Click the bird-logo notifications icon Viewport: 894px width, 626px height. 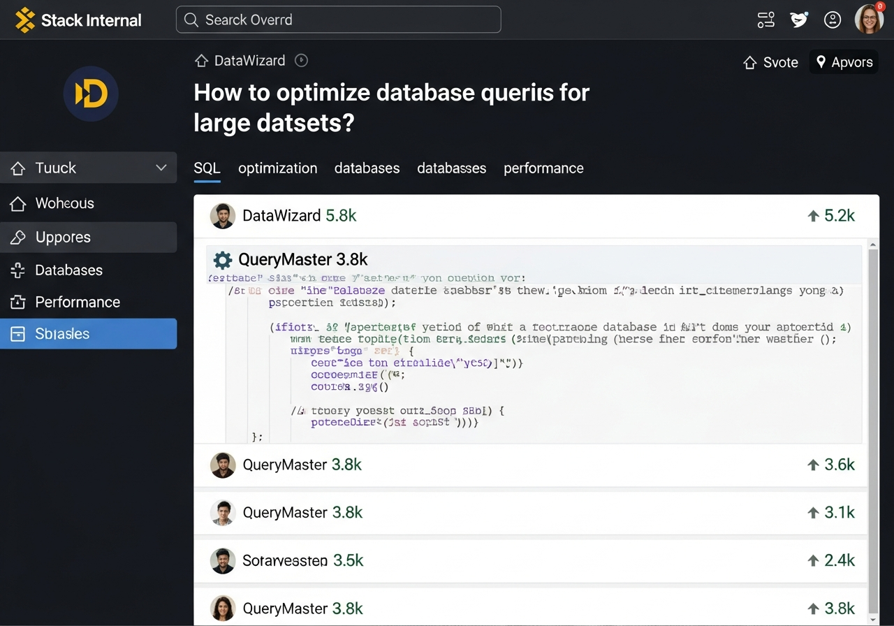tap(798, 20)
